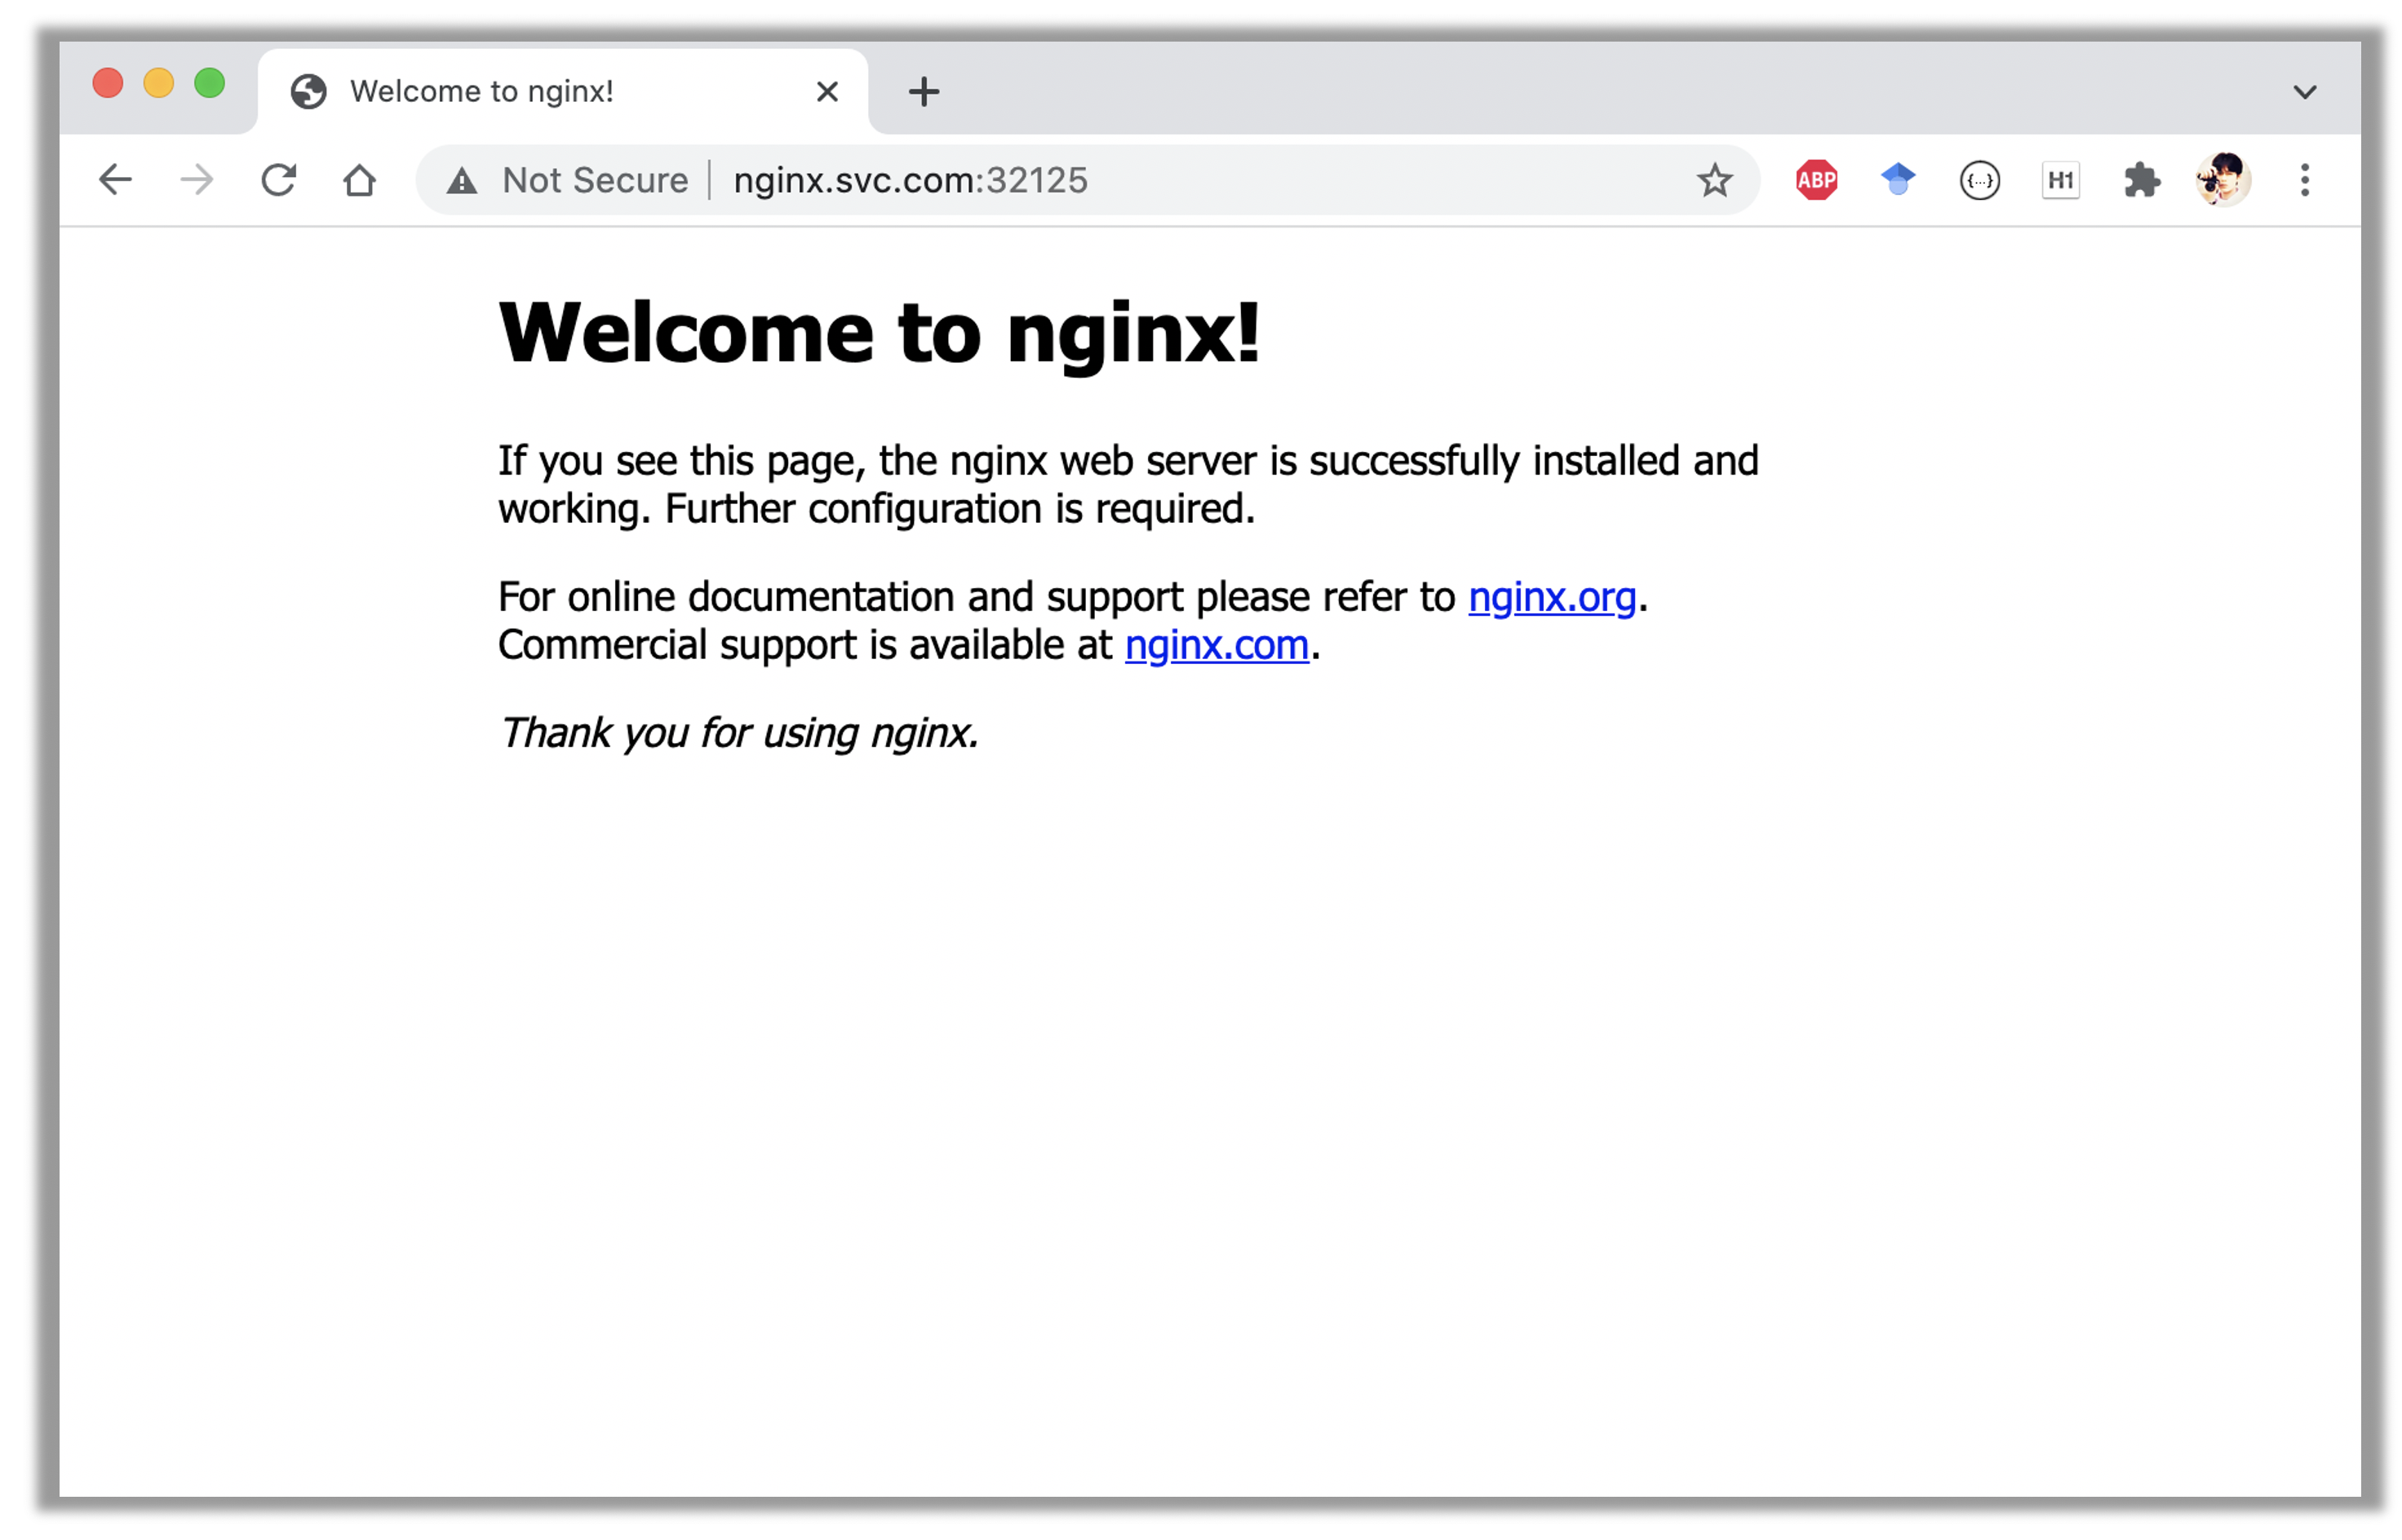Open the Adblock Plus extension
Image resolution: width=2402 pixels, height=1540 pixels.
(x=1816, y=180)
